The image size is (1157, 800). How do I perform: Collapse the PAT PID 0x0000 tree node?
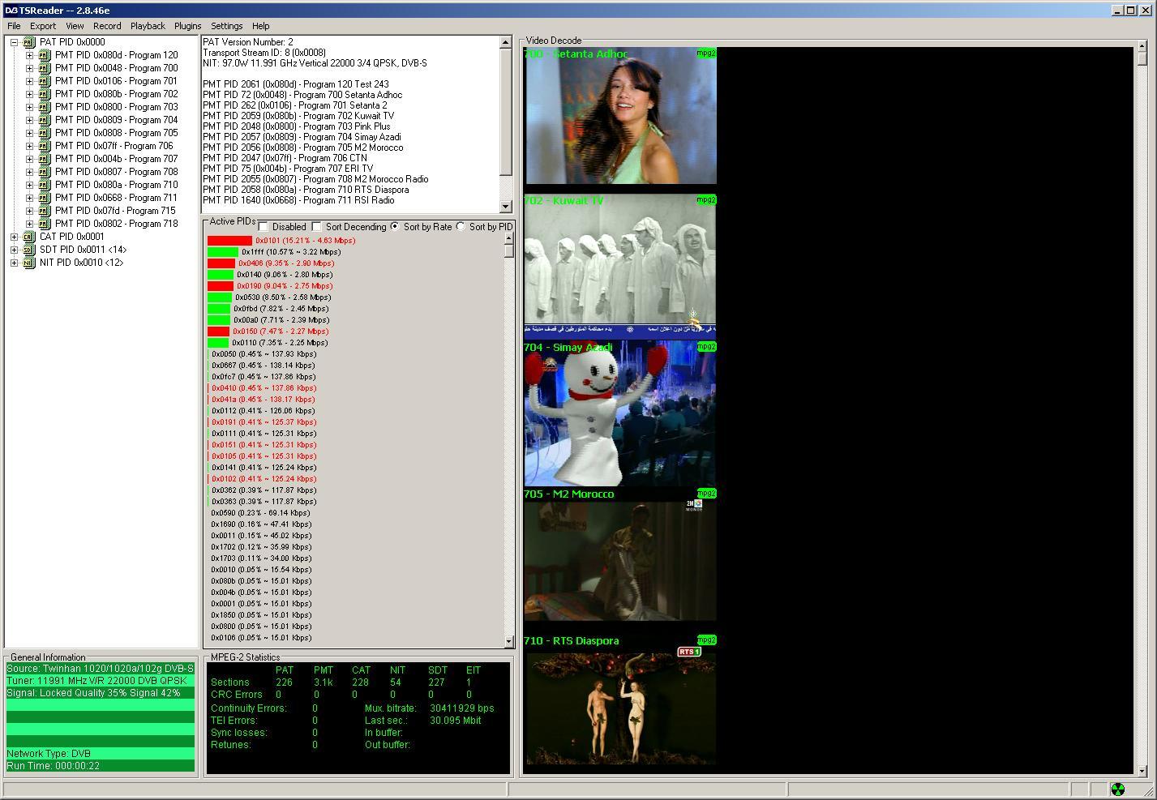tap(14, 42)
